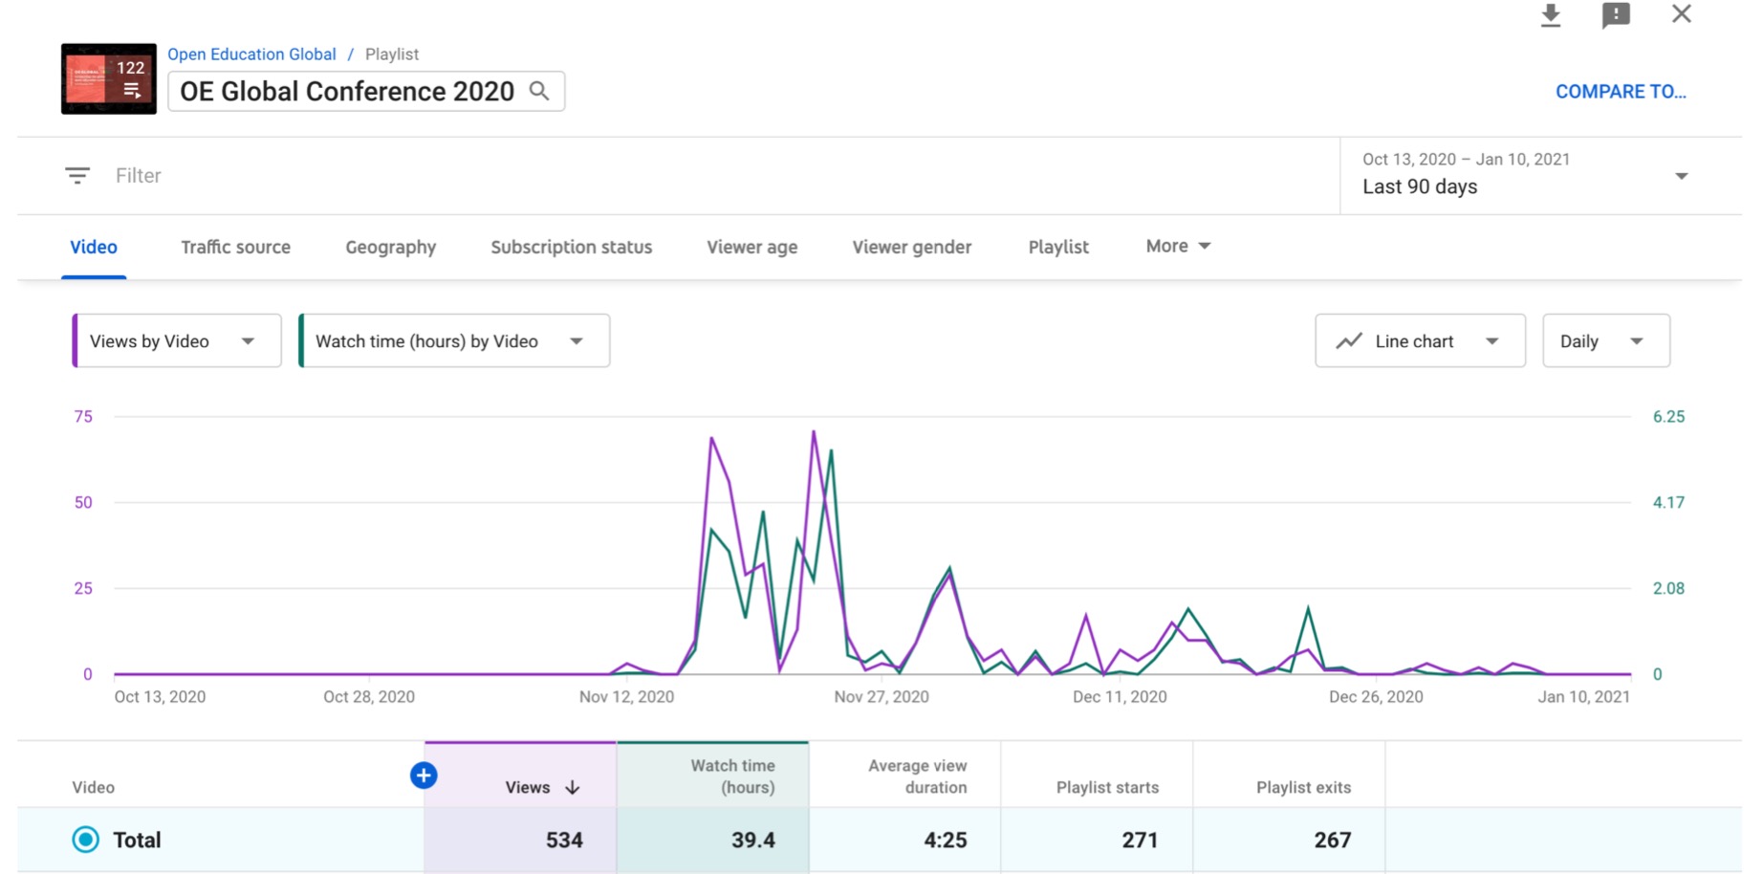Open the Geography tab

[x=390, y=247]
